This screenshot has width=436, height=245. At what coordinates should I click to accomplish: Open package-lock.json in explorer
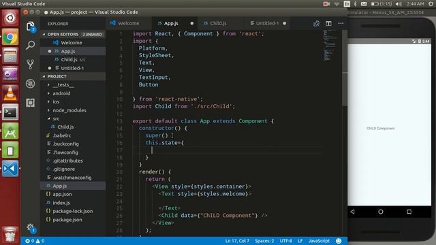pyautogui.click(x=73, y=211)
